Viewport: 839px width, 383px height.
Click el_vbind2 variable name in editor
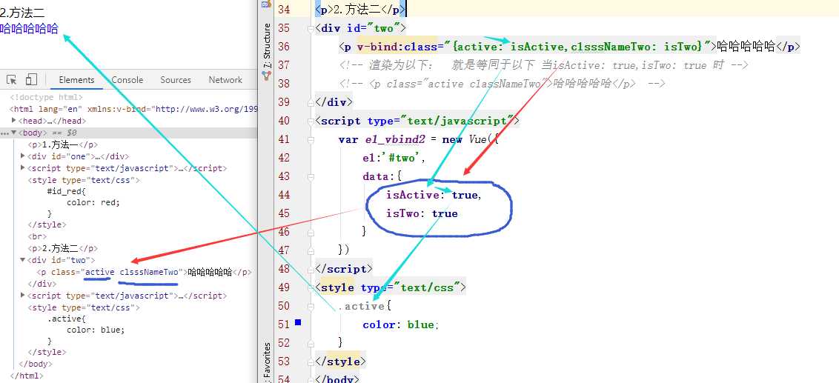[x=395, y=139]
